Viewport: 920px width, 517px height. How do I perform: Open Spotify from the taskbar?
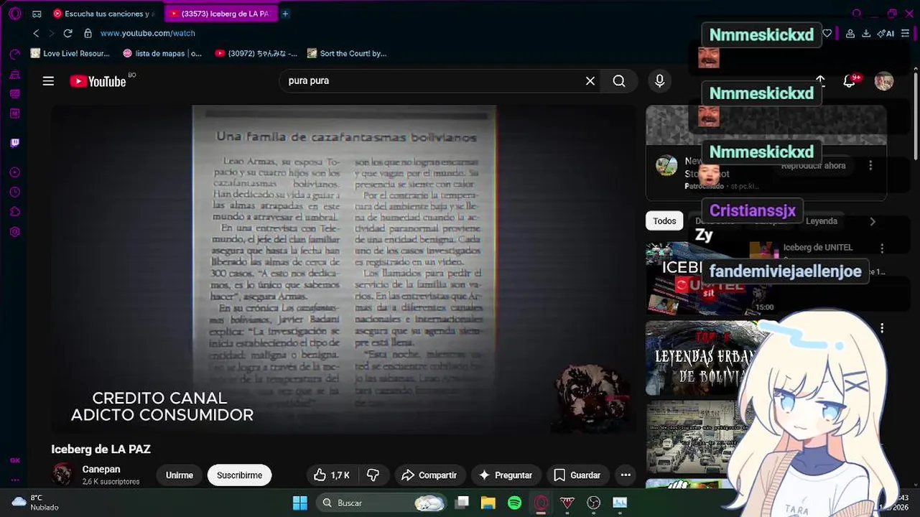[515, 503]
